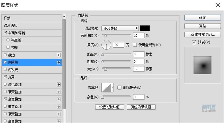This screenshot has width=224, height=123.
Task: Click the 不透明度 value field showing 10
Action: (x=139, y=35)
